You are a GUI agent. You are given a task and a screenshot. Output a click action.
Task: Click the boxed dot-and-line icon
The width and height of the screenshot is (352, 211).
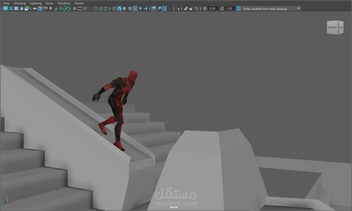197,9
